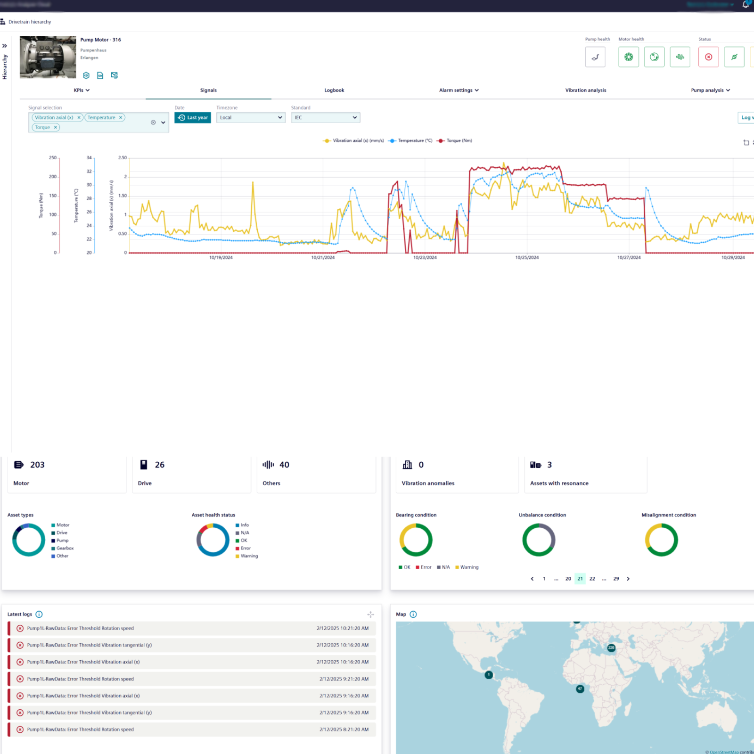
Task: Open Vibration tangential (y) log at 10:16:20 AM
Action: tap(192, 645)
